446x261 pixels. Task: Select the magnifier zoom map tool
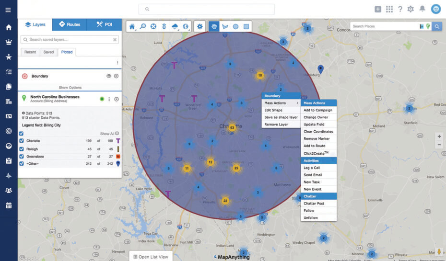(x=143, y=26)
